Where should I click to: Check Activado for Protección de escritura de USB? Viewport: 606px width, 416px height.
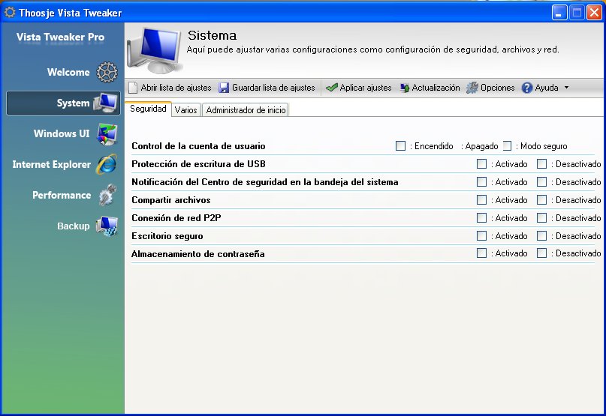(x=481, y=164)
